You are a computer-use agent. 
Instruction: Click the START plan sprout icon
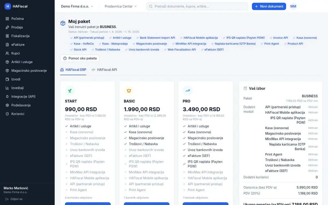[x=70, y=91]
